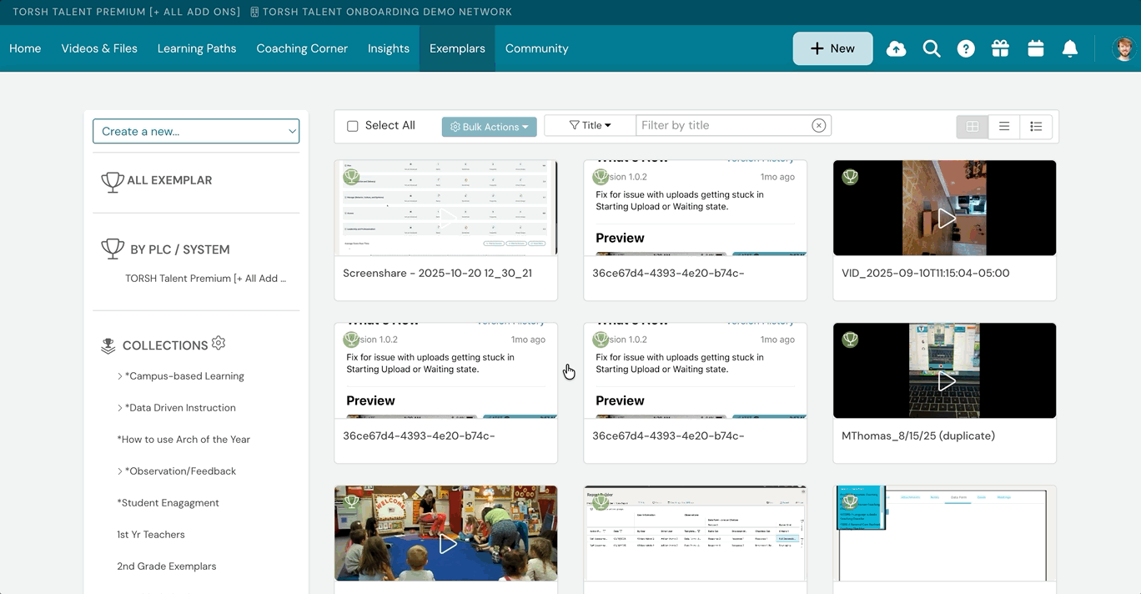1141x594 pixels.
Task: Open the Insights tab
Action: [x=389, y=48]
